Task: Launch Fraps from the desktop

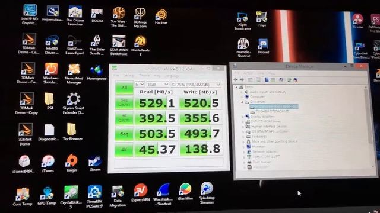Action: pyautogui.click(x=262, y=19)
